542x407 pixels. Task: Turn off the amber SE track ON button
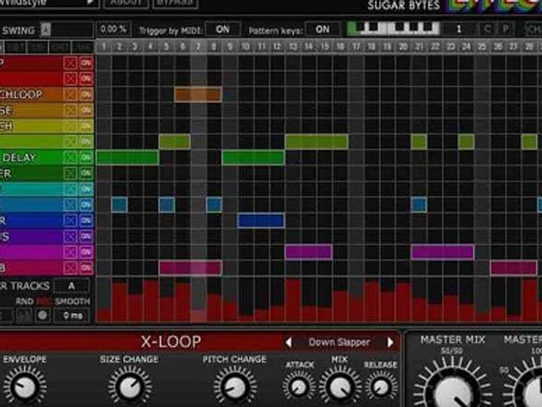tap(86, 110)
